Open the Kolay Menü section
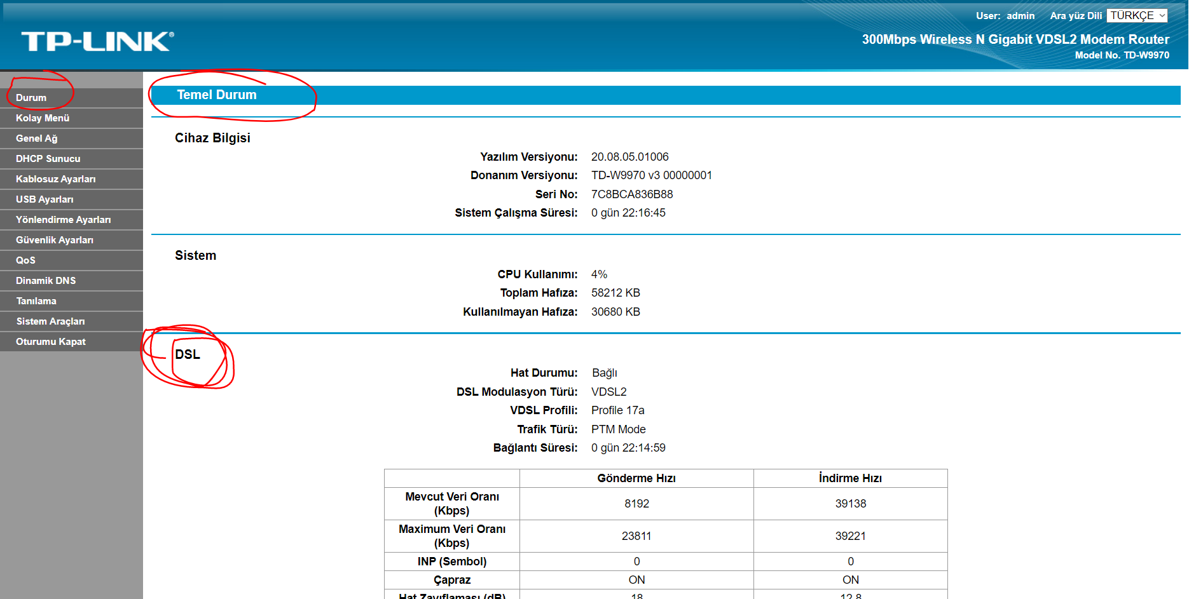 71,118
